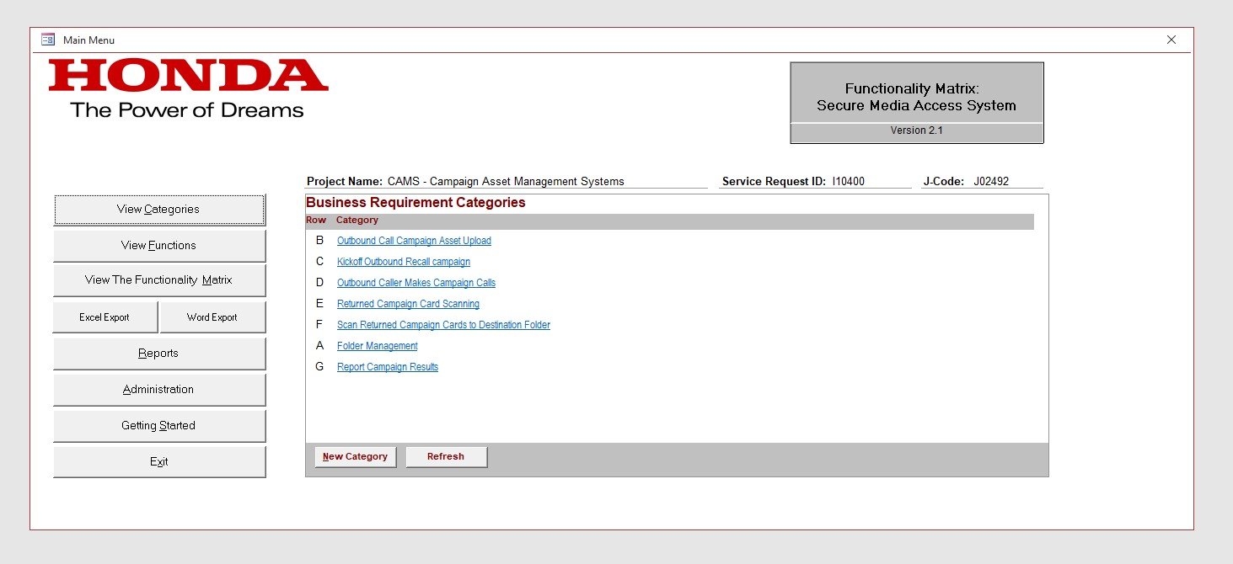Open the View Functions screen
Screen dimensions: 1233x564
(158, 246)
